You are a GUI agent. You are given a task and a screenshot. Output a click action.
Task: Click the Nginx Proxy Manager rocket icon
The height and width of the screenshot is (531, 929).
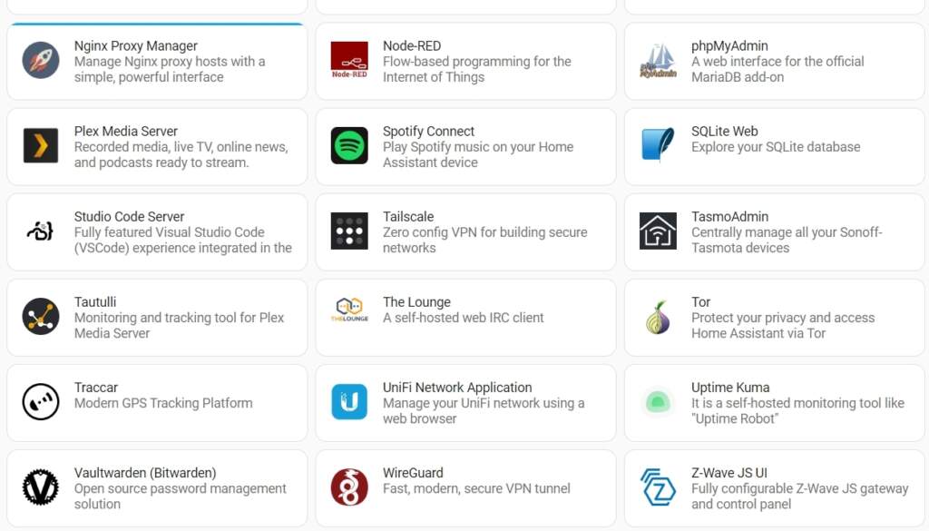click(41, 61)
